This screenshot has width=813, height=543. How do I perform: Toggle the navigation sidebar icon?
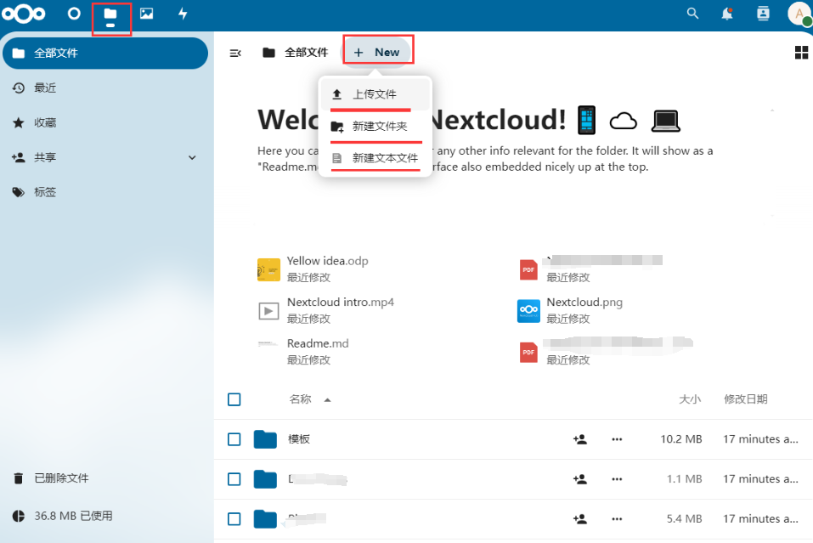[x=235, y=53]
